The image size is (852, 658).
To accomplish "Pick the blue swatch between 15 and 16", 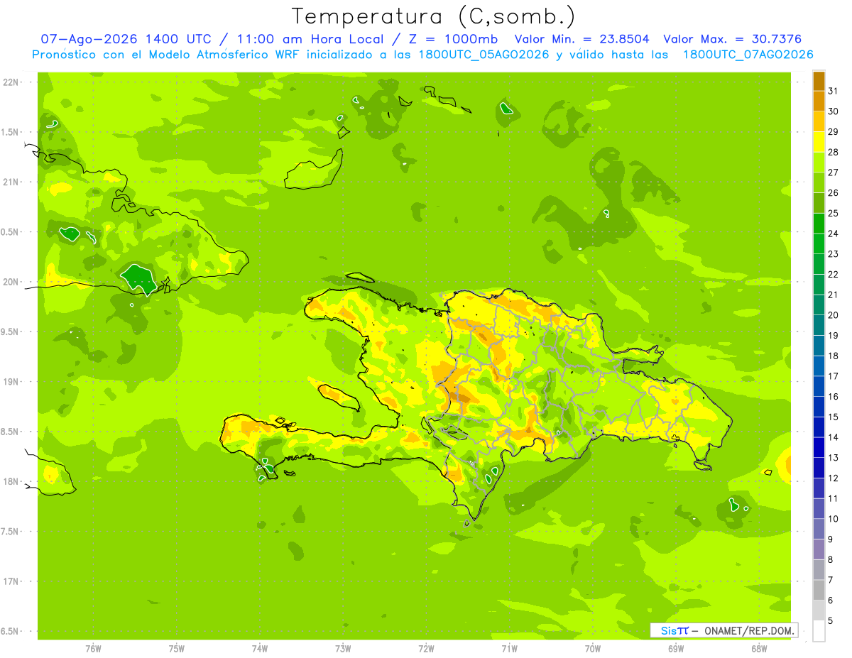I will 819,407.
